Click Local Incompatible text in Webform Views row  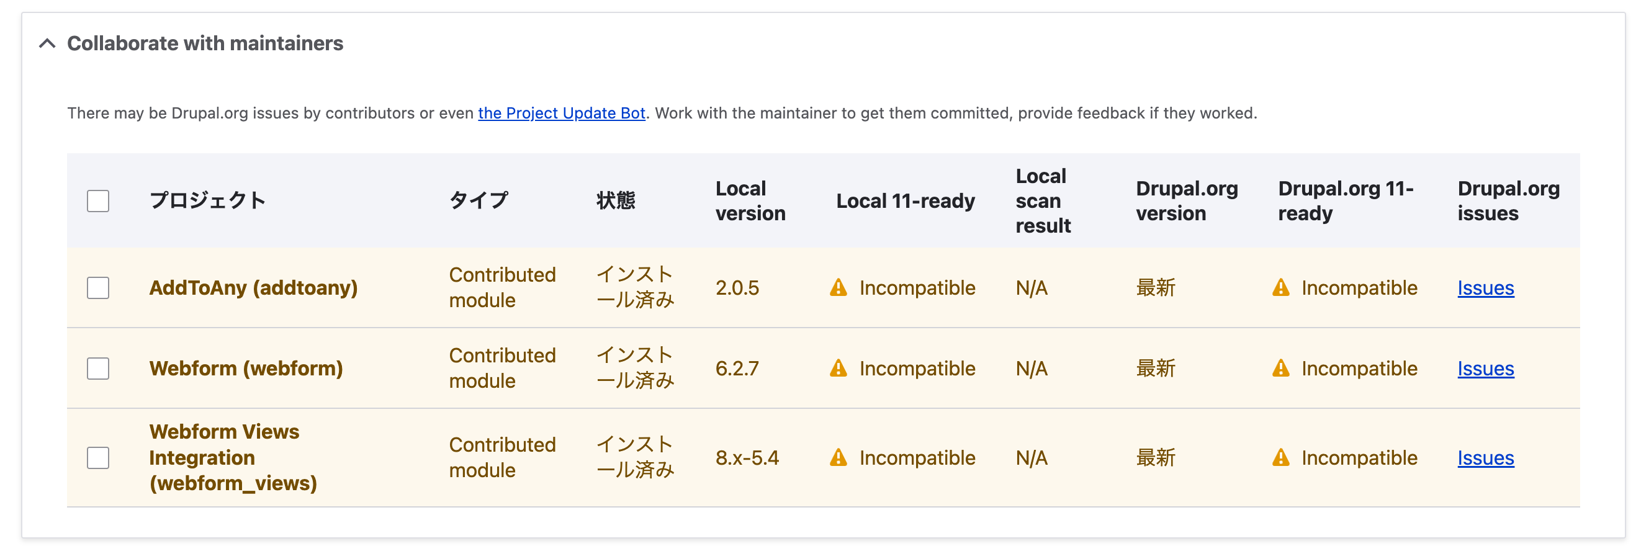coord(917,457)
